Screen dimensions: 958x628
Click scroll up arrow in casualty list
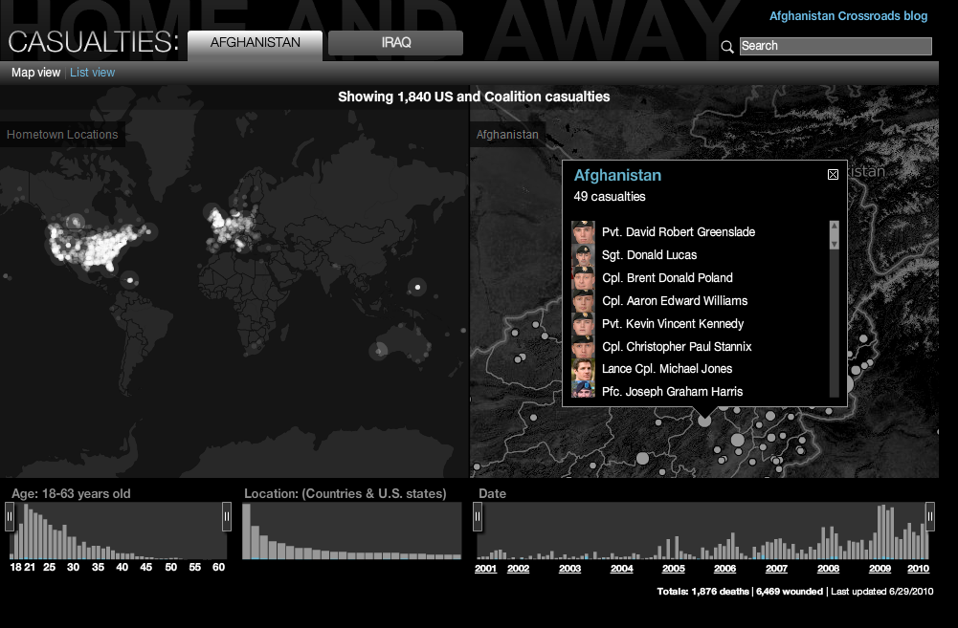pos(834,227)
